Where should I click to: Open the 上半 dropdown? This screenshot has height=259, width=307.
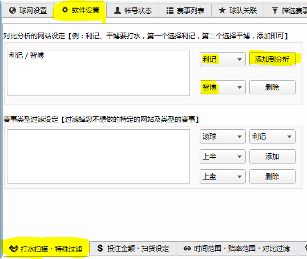click(x=223, y=157)
